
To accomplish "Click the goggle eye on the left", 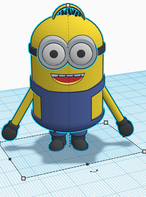I will 54,54.
